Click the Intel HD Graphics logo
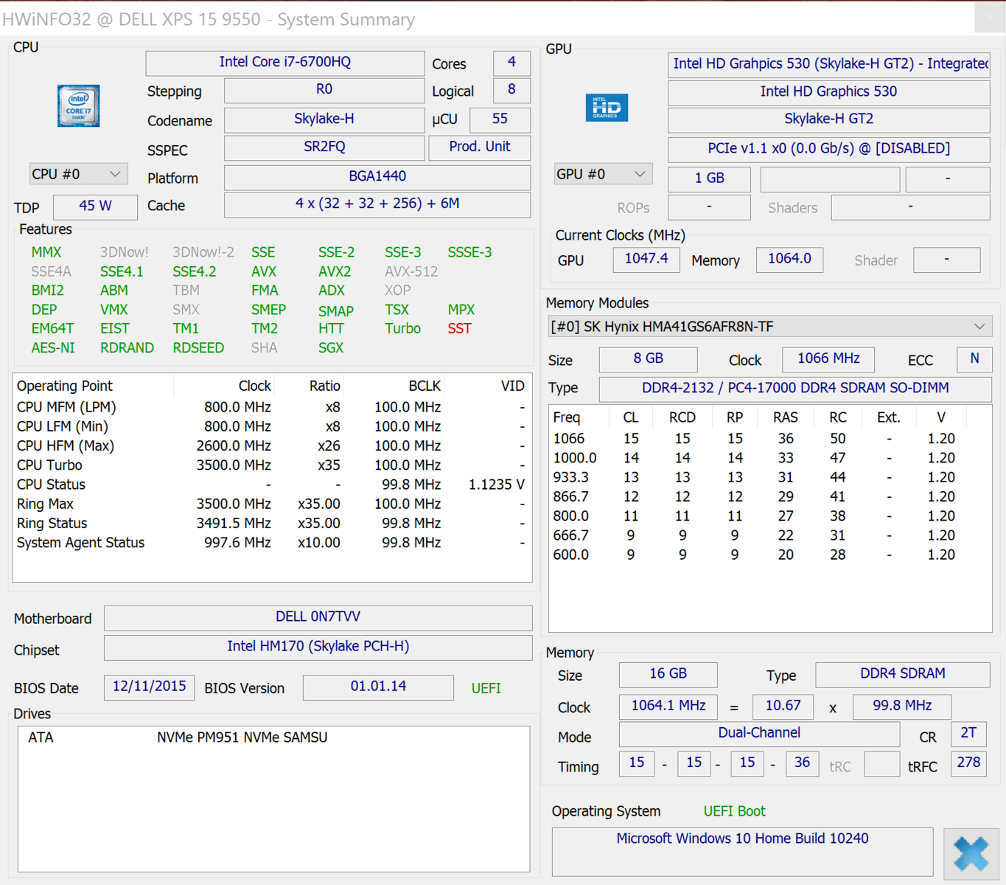This screenshot has width=1006, height=885. [607, 108]
